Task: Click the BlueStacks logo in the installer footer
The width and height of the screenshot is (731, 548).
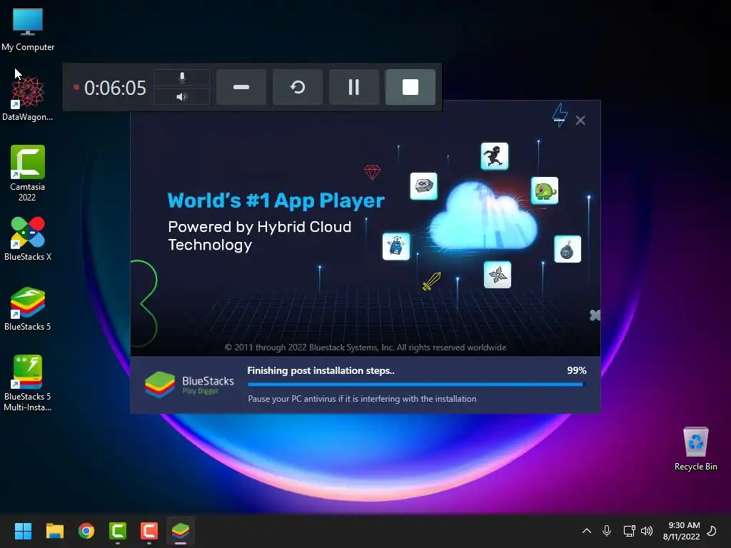Action: click(x=189, y=385)
